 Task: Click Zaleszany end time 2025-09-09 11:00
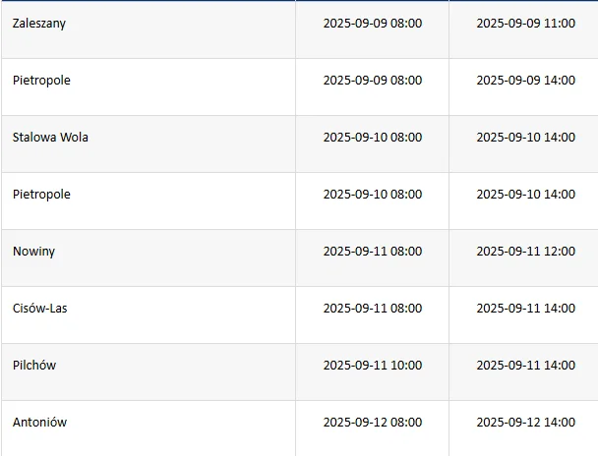click(525, 24)
